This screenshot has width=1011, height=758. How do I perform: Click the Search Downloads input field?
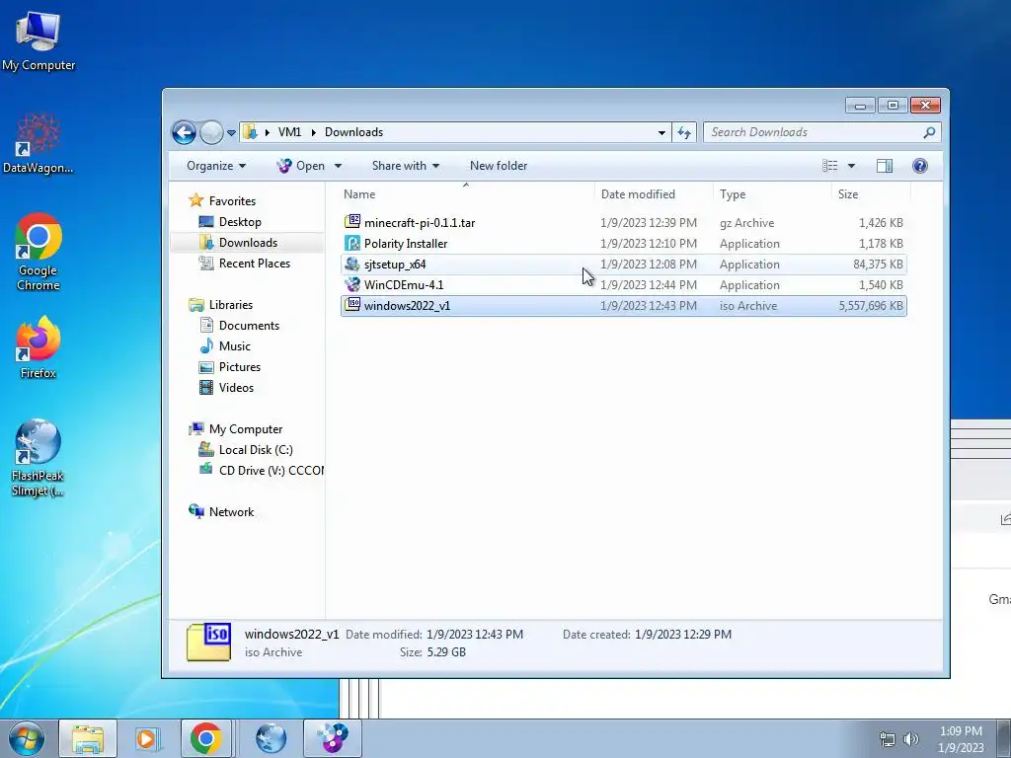coord(813,132)
